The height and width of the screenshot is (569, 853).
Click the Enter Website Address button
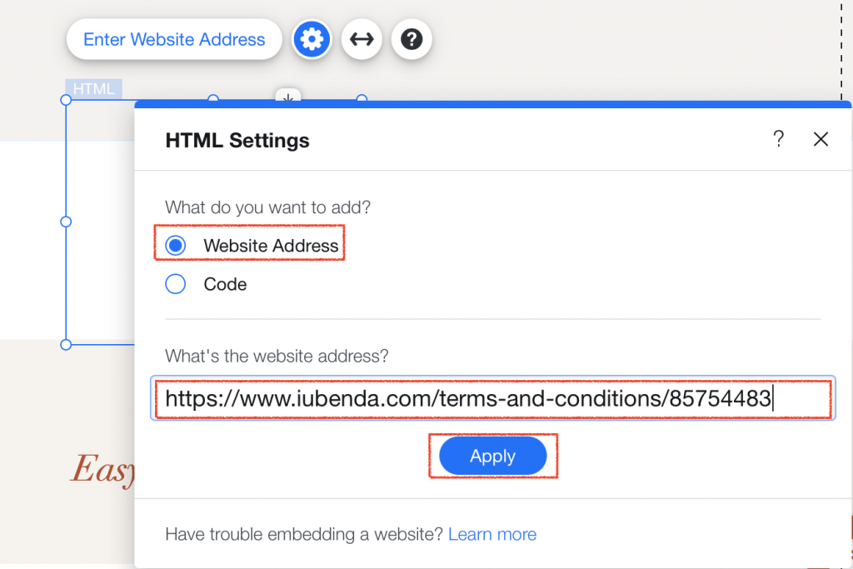[x=173, y=38]
